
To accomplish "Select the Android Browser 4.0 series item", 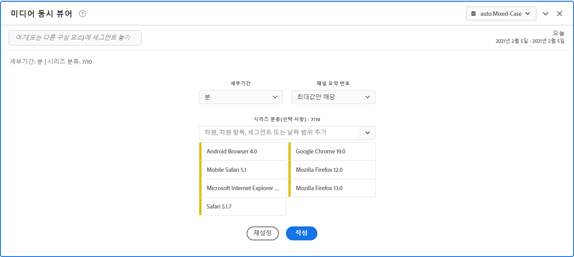I will click(243, 151).
